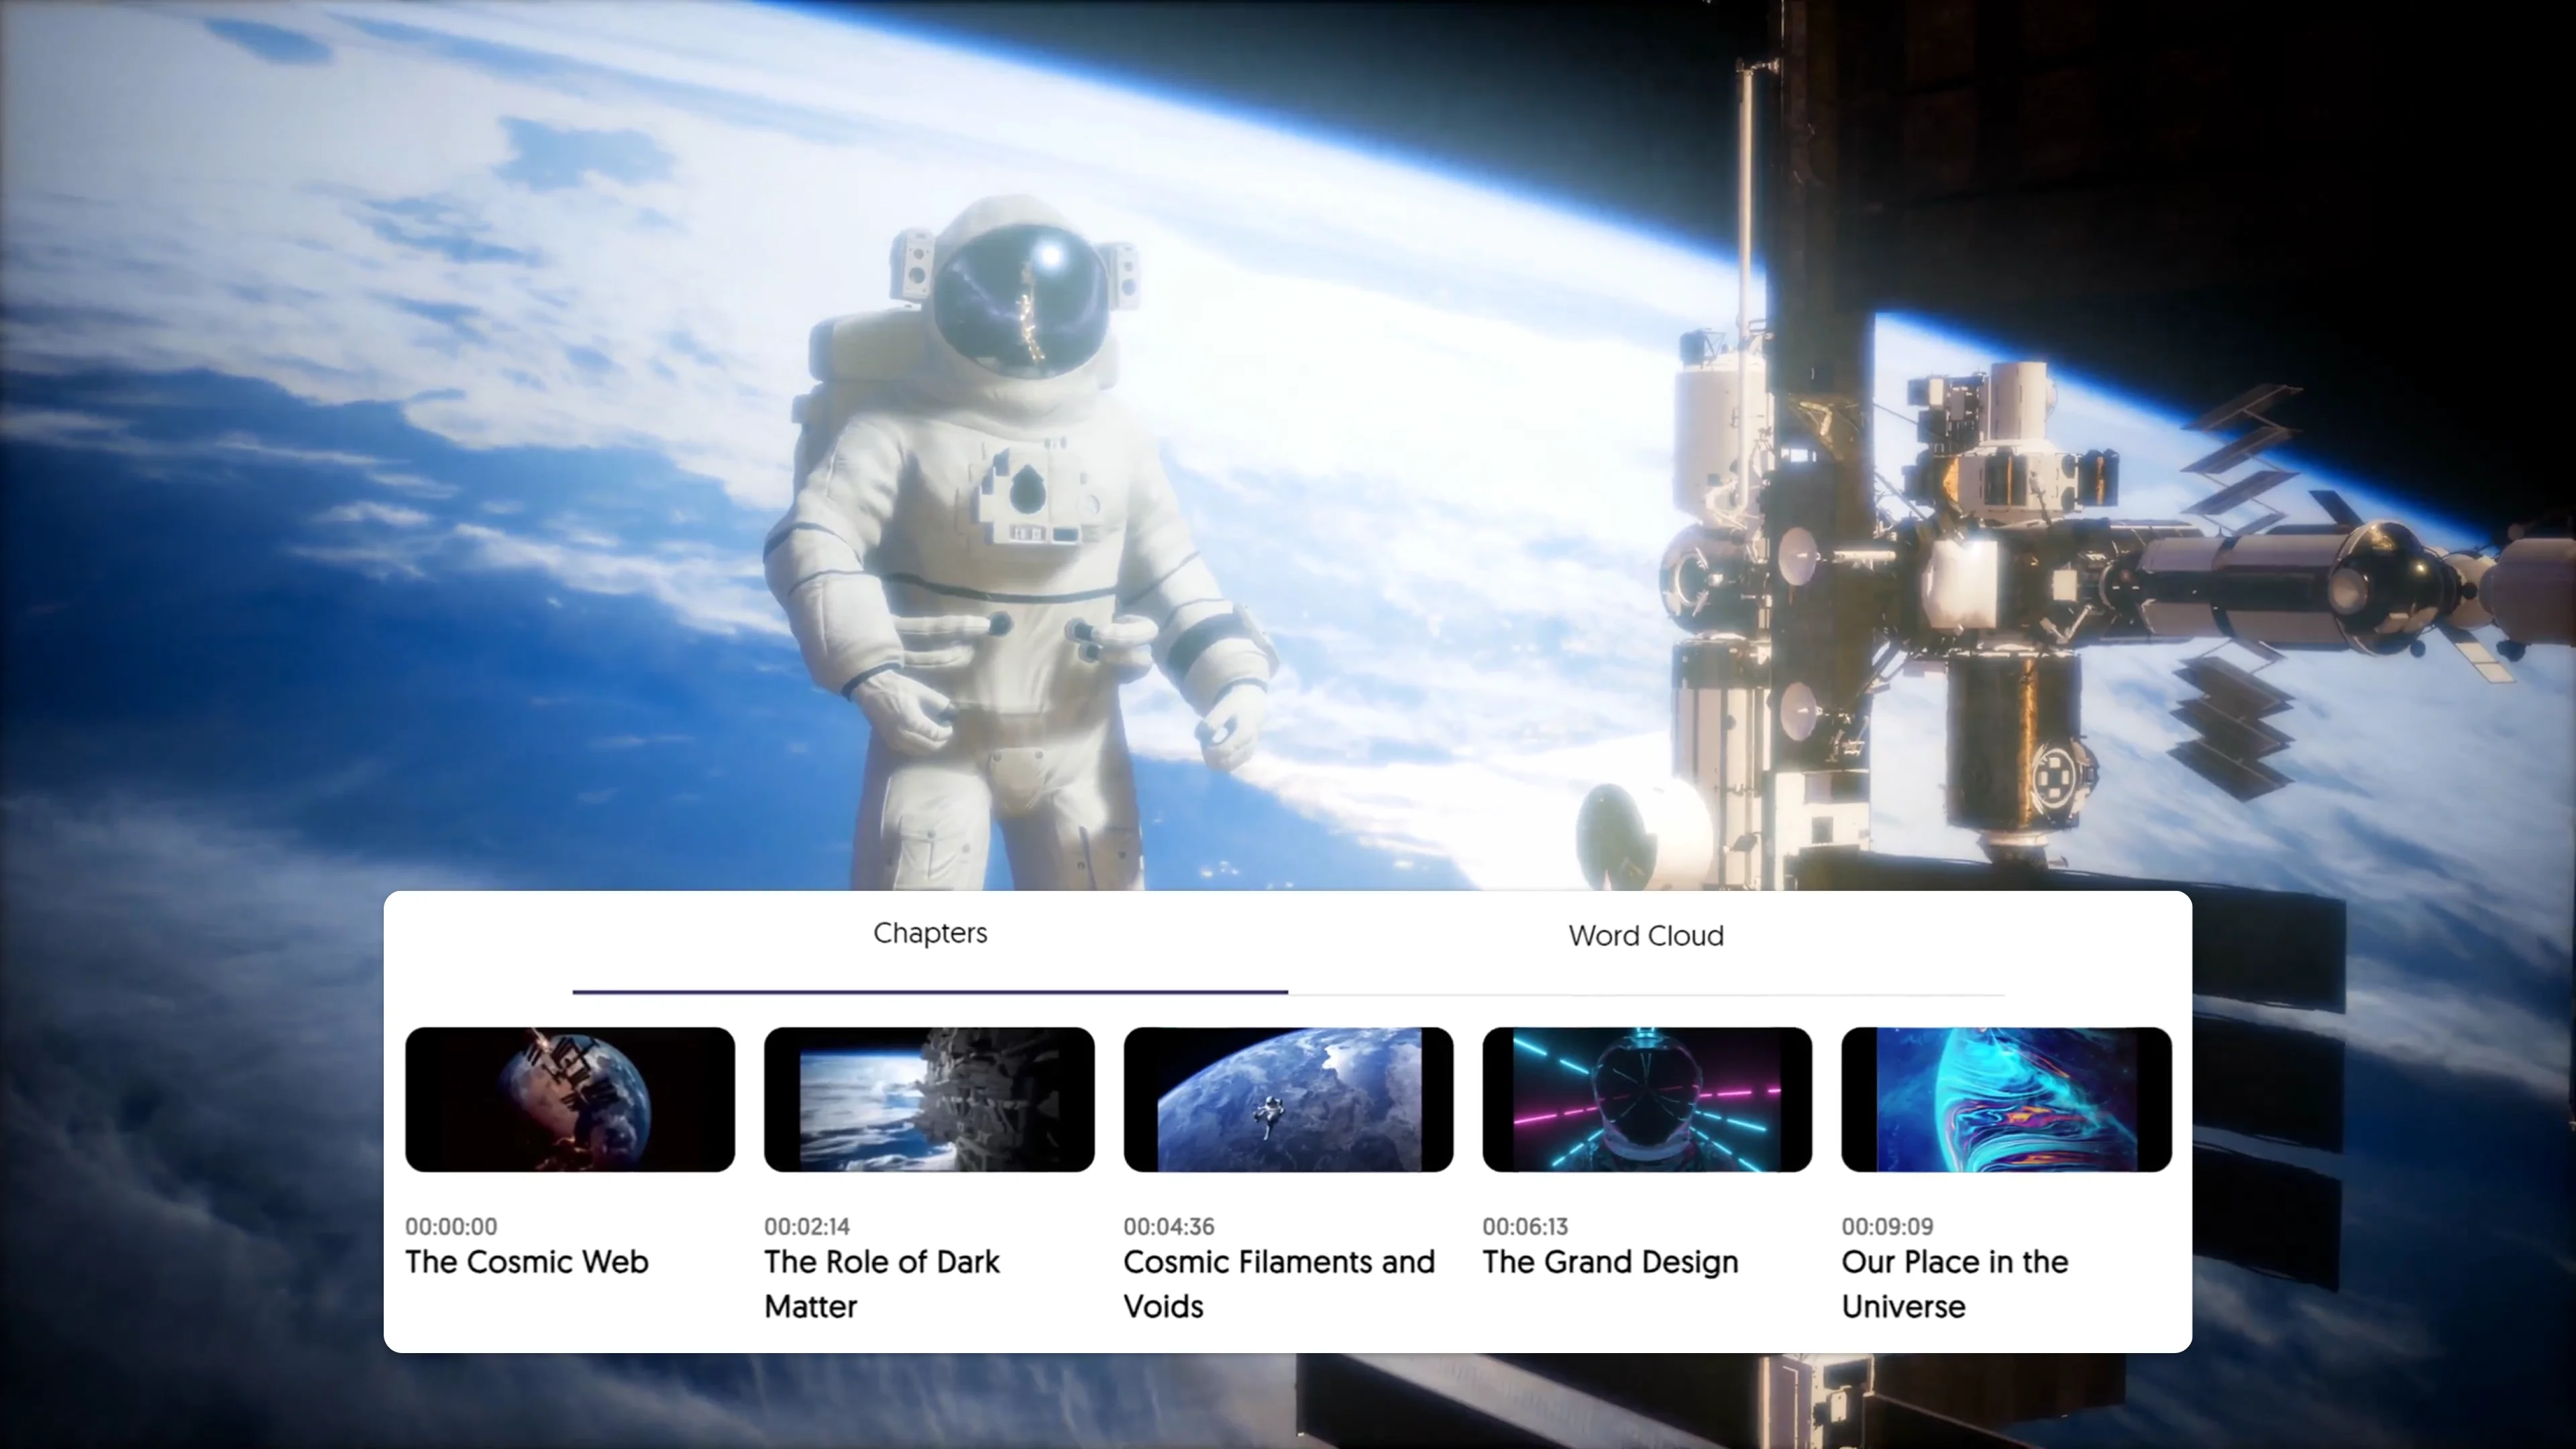Click the title 'The Role of Dark Matter'

[x=882, y=1284]
